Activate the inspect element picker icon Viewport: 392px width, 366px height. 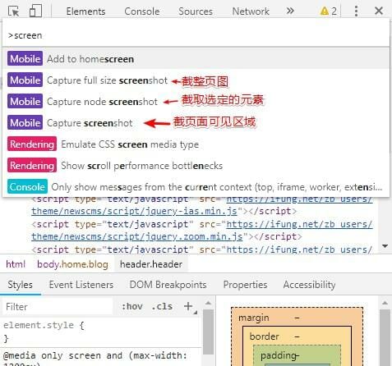[x=13, y=11]
